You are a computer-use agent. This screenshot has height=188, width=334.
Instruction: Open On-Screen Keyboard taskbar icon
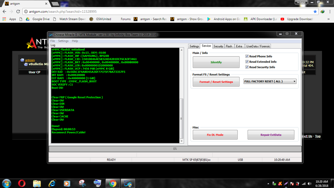click(x=98, y=183)
